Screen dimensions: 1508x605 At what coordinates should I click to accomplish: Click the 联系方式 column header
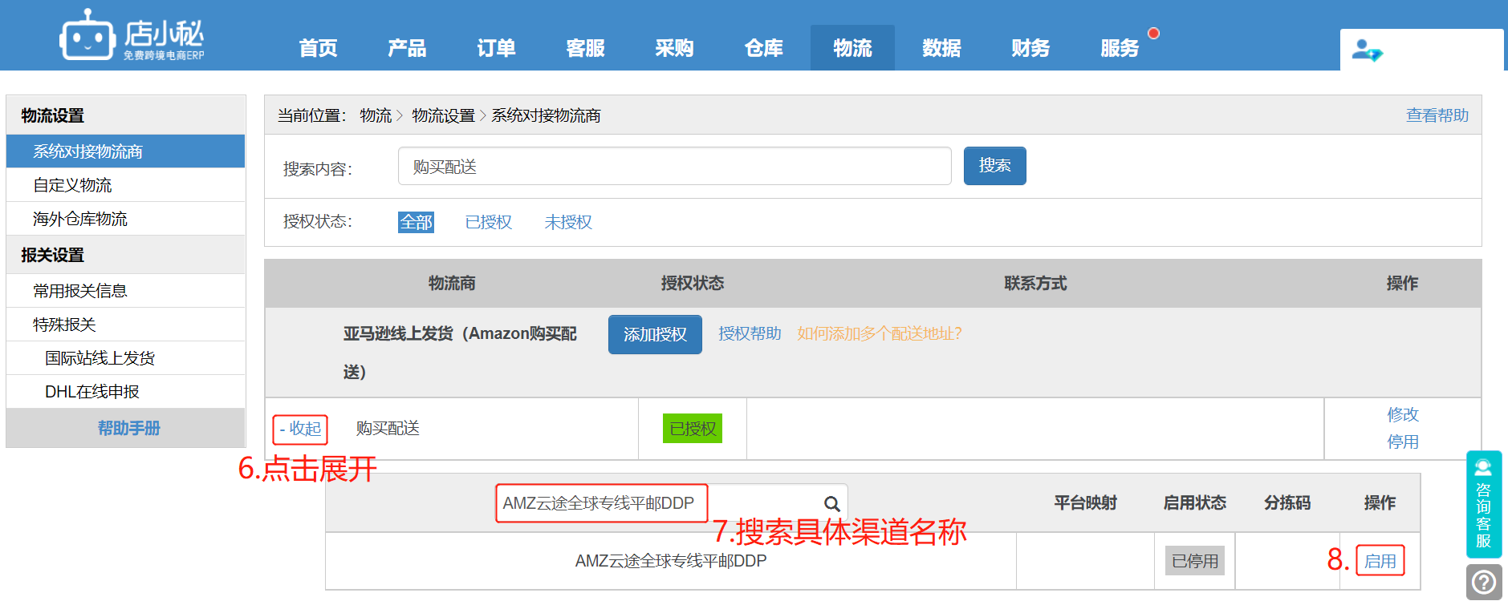click(x=1035, y=283)
